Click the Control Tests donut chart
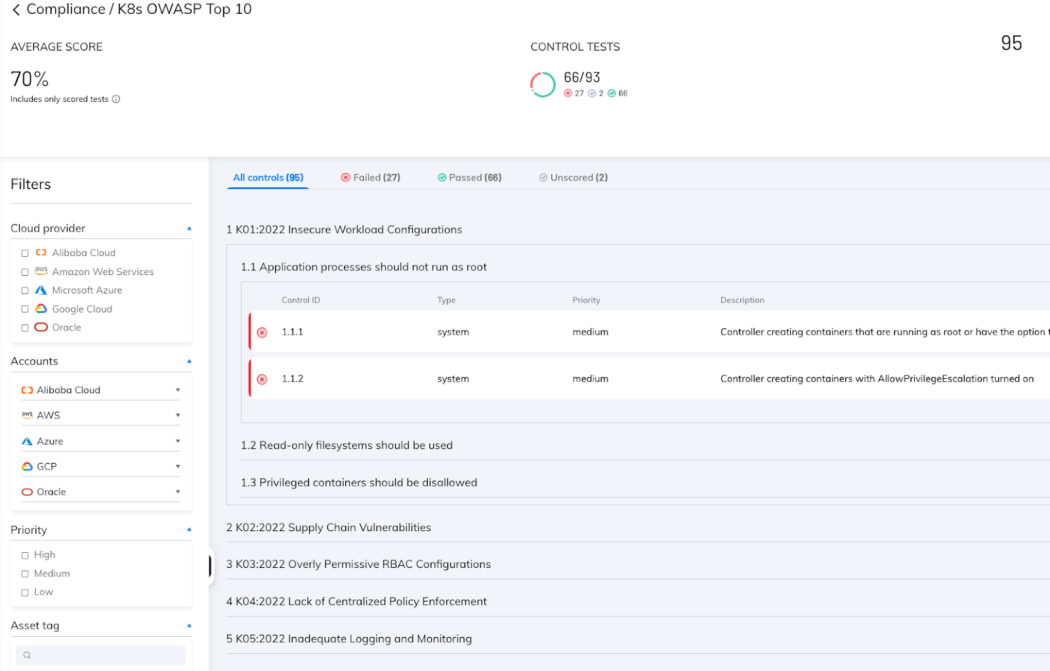The height and width of the screenshot is (671, 1050). (543, 84)
